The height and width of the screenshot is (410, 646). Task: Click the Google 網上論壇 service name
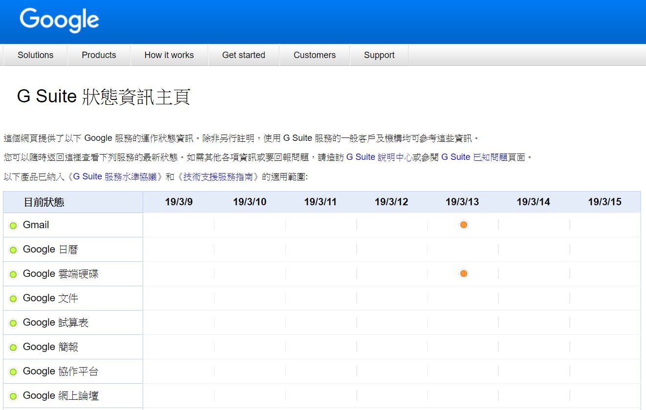tap(61, 395)
